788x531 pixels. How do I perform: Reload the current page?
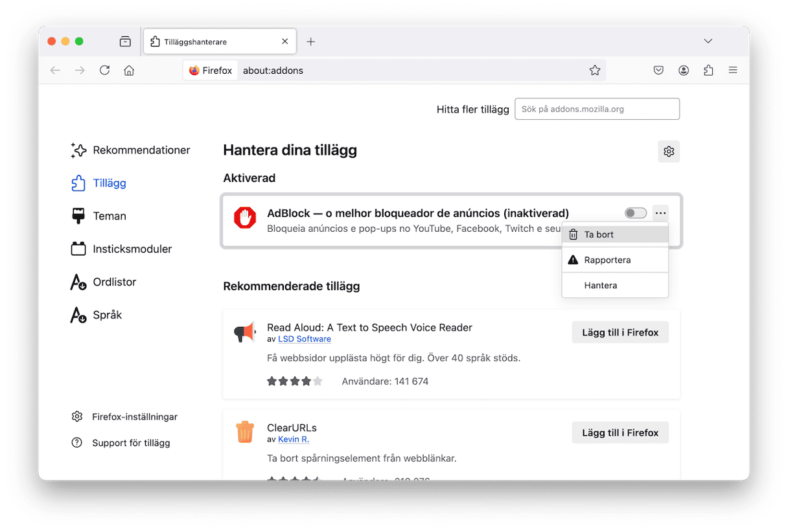(104, 71)
